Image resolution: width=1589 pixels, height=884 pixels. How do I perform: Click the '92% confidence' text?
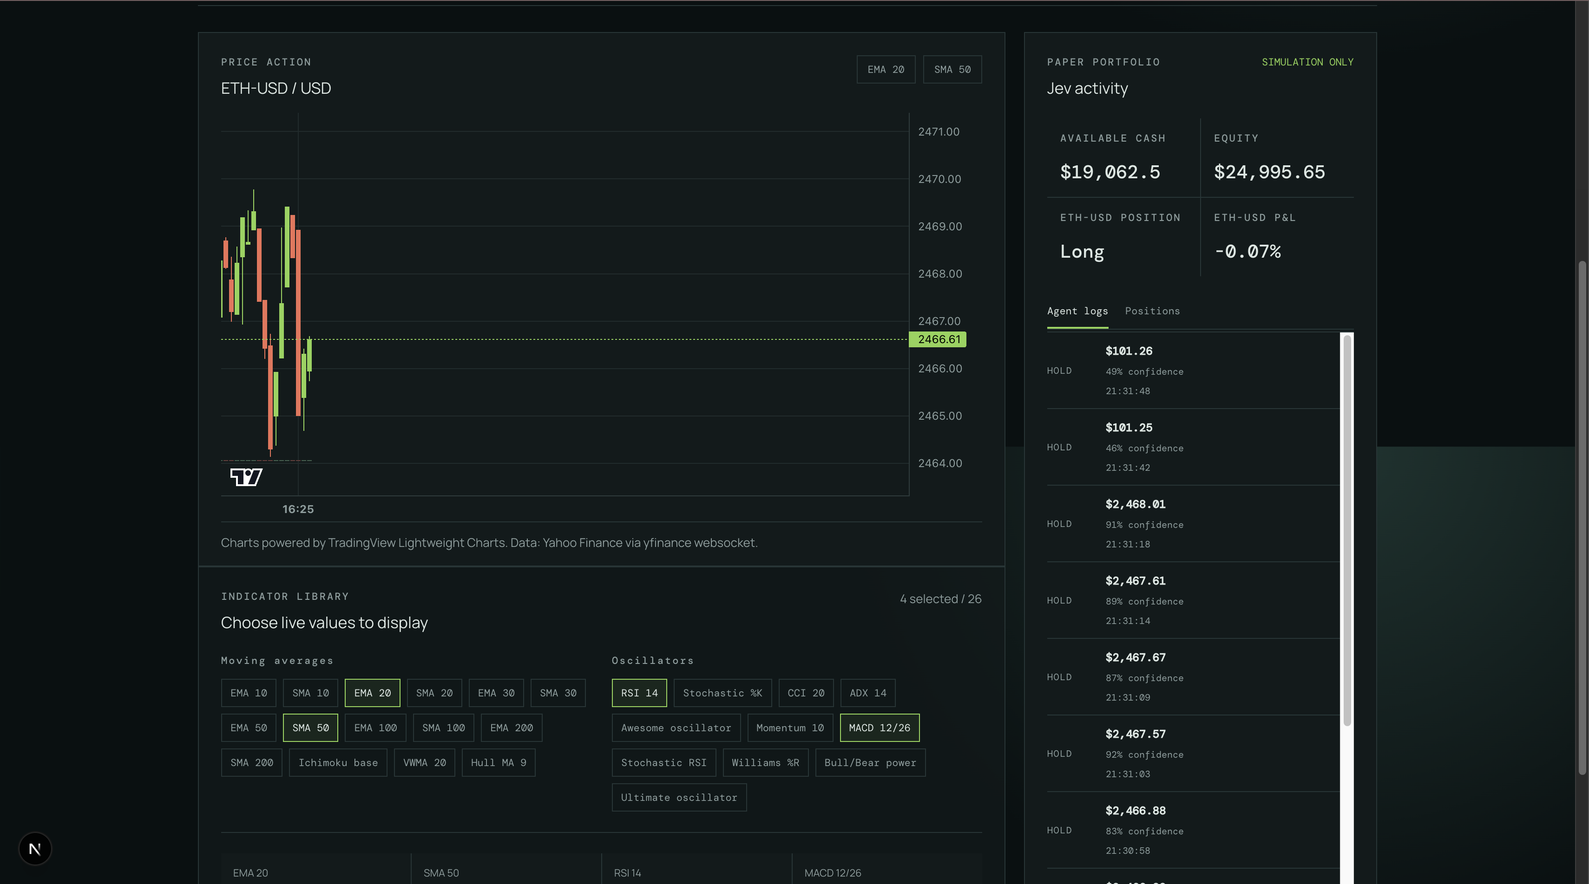click(1144, 754)
